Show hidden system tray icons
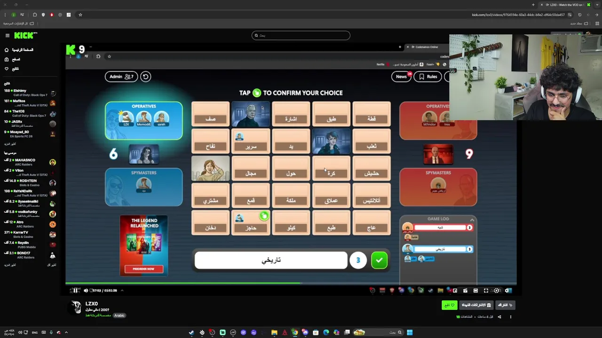 coord(66,332)
